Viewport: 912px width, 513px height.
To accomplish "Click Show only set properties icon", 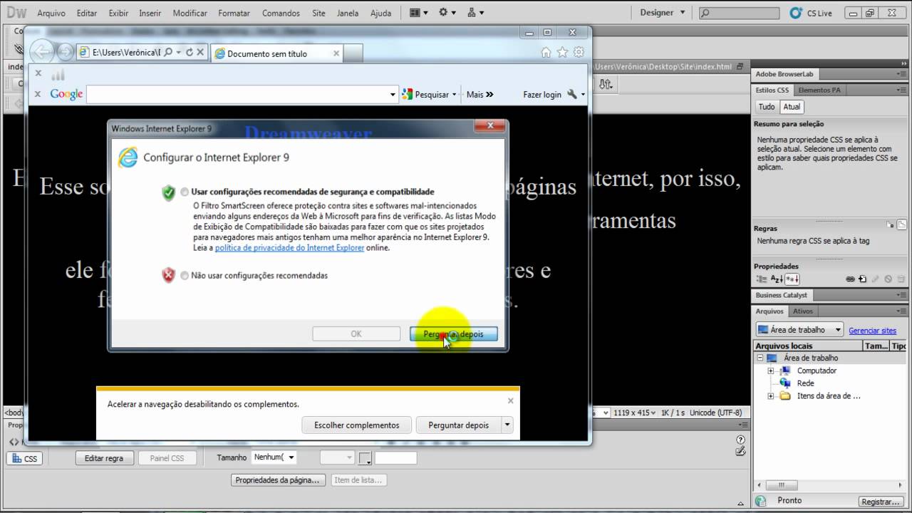I will click(x=792, y=279).
